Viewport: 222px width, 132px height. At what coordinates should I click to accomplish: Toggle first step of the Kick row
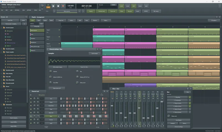pos(61,99)
